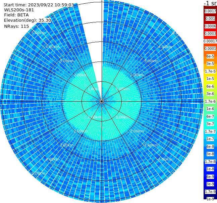
Task: Select the 1e-5 colorbar value
Action: coord(210,79)
